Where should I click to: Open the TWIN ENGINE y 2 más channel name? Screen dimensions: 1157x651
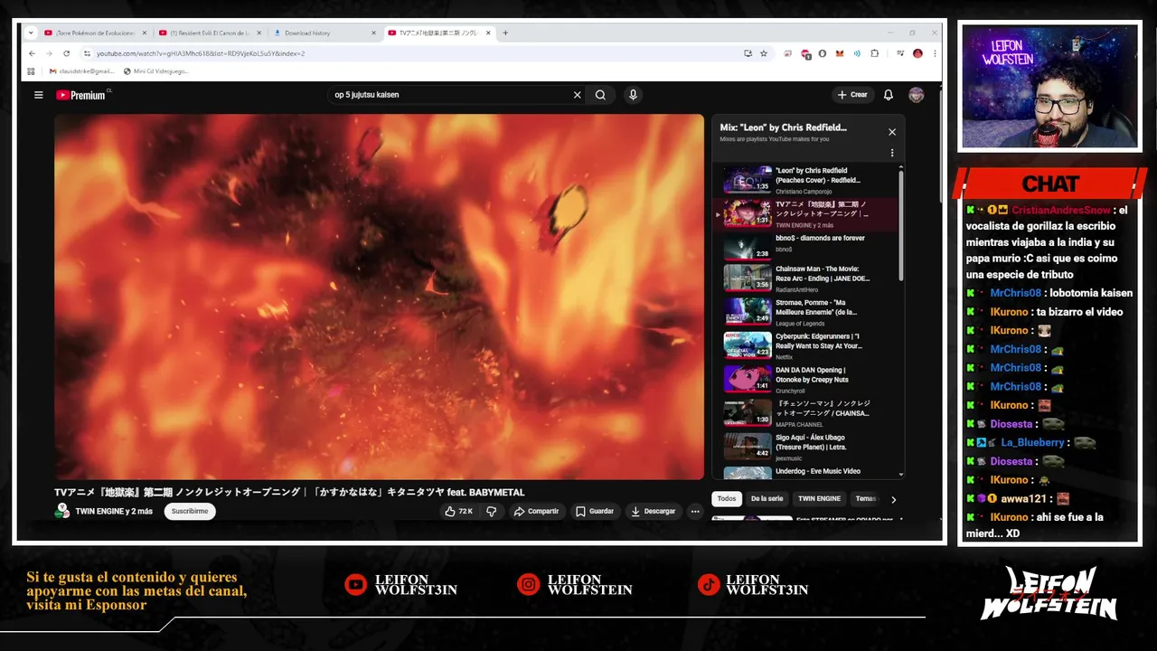coord(114,512)
